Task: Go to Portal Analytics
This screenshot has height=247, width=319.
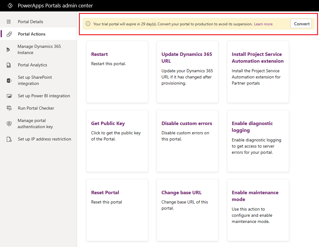Action: [38, 65]
